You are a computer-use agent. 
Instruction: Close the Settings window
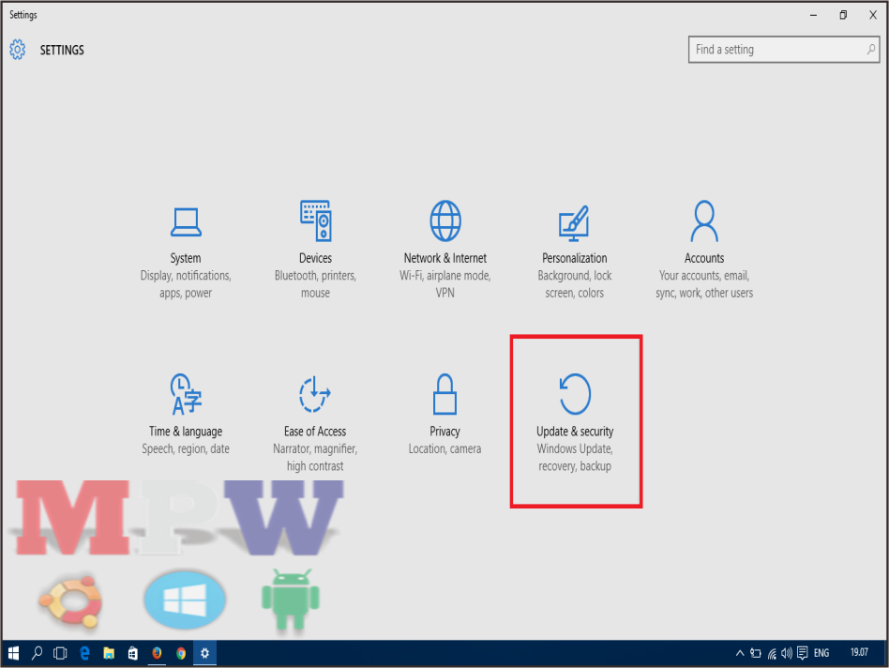(x=873, y=15)
